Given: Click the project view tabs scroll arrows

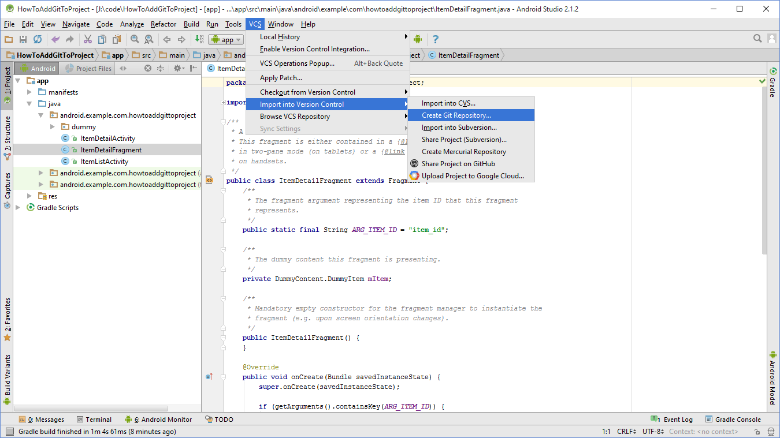Looking at the screenshot, I should 122,68.
